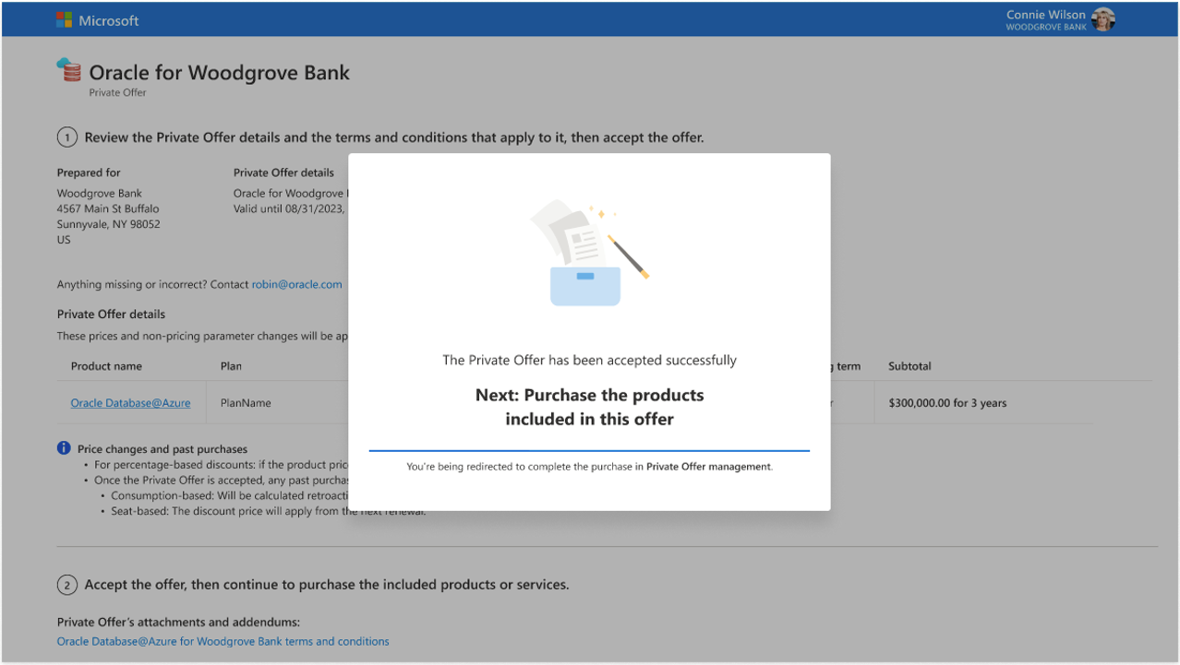Open the robin@oracle.com contact link
This screenshot has width=1180, height=665.
click(296, 284)
